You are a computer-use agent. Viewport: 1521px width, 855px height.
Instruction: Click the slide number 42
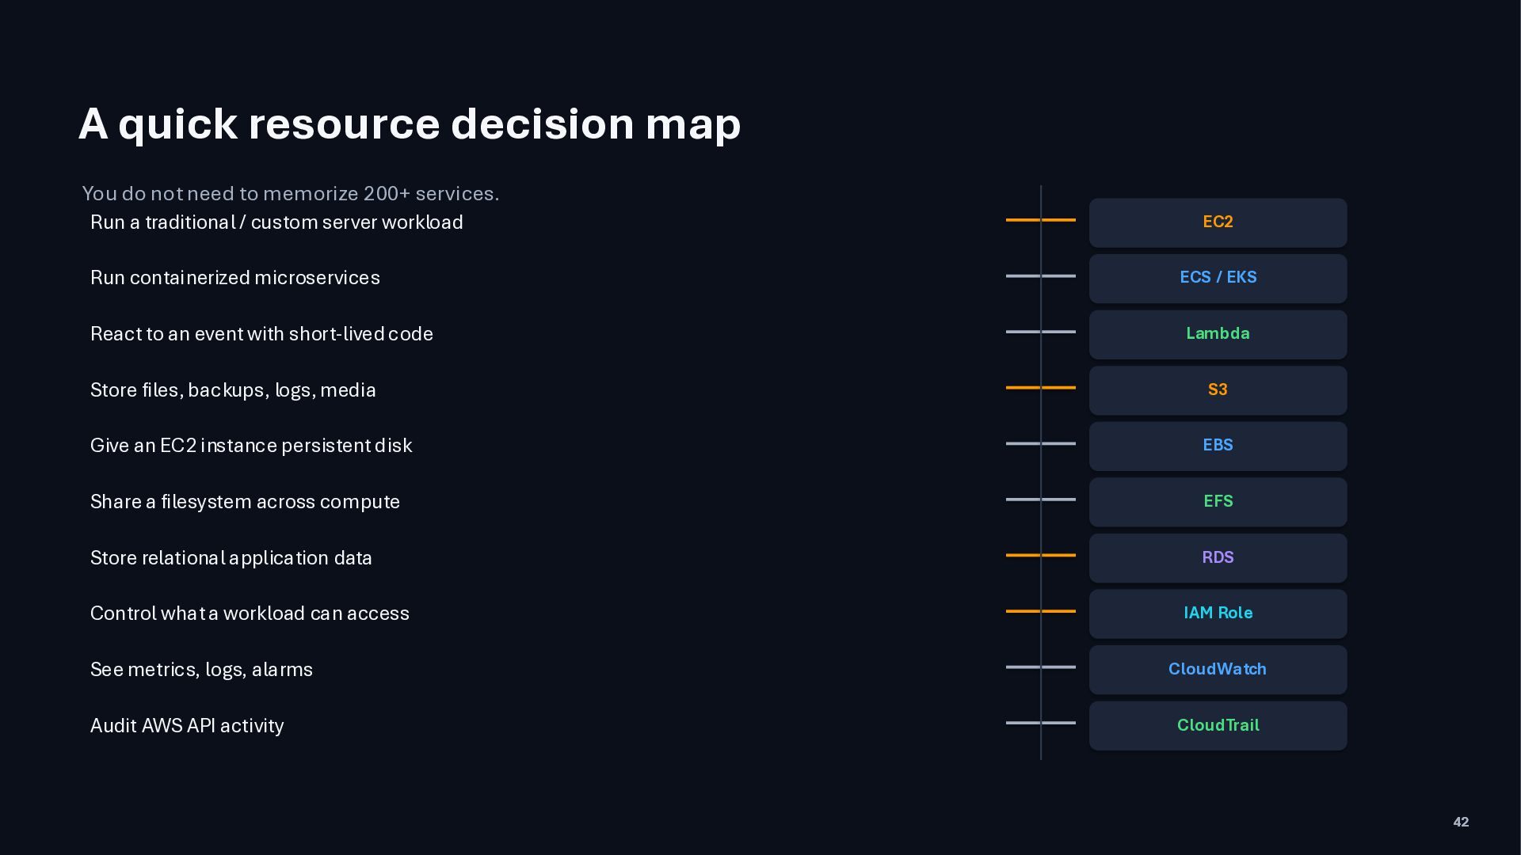tap(1461, 823)
